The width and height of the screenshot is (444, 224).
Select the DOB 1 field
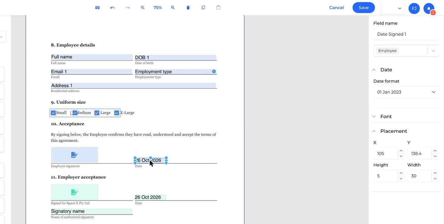175,57
